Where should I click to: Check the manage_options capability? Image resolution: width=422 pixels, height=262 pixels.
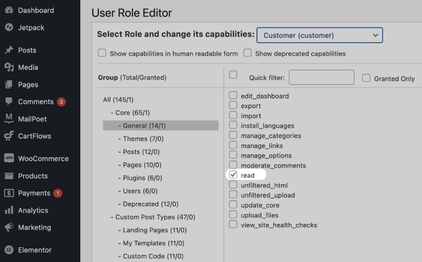click(x=233, y=154)
